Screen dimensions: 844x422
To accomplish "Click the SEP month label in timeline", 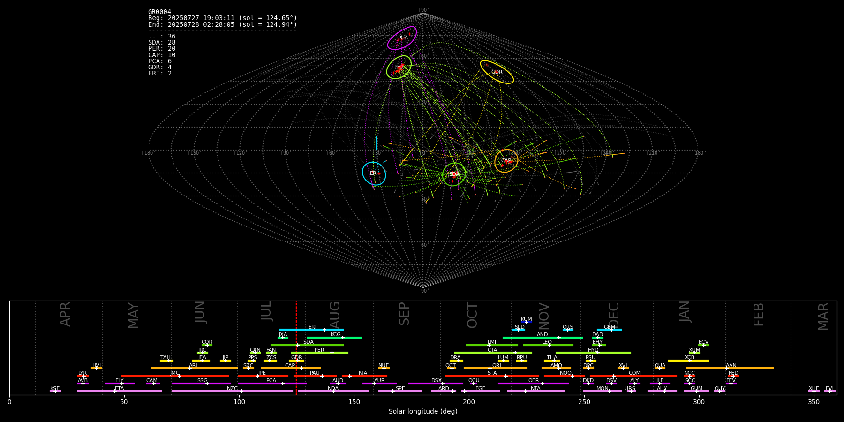I will click(404, 314).
